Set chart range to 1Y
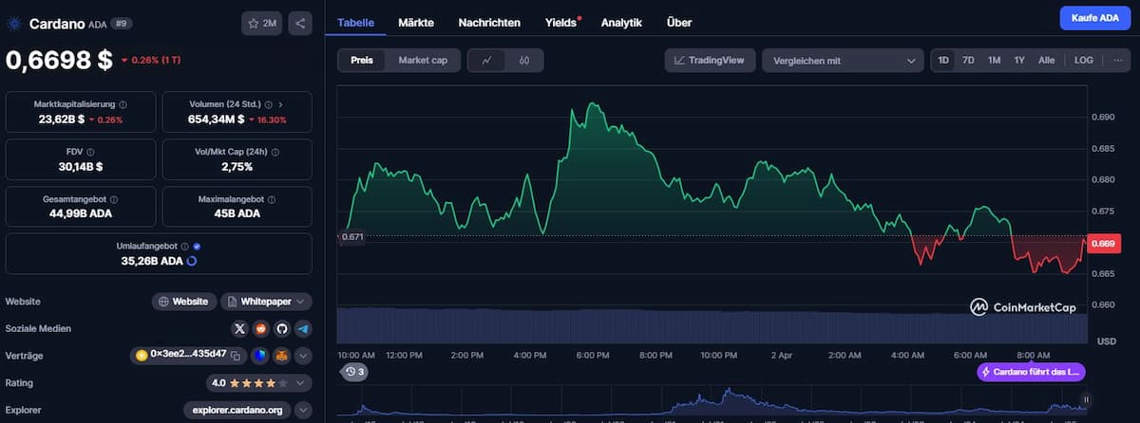The height and width of the screenshot is (423, 1140). click(1019, 60)
